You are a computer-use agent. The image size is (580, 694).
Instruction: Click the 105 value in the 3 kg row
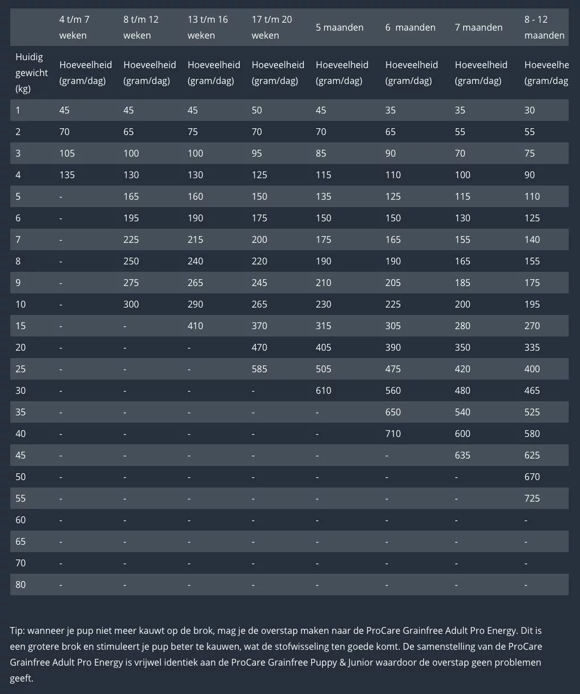[x=67, y=153]
